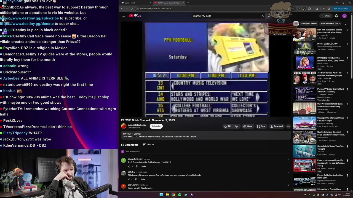Open UCF Professor Richard Quinn video

tap(330, 105)
